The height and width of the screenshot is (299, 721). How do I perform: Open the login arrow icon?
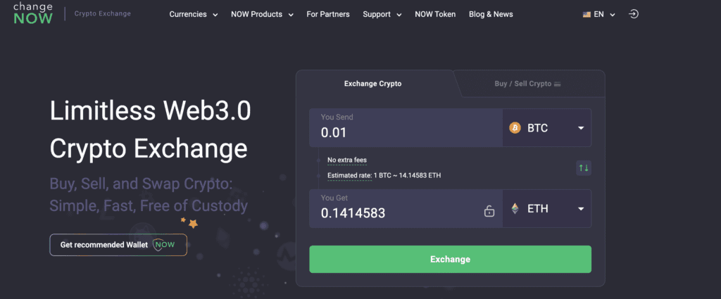[634, 14]
